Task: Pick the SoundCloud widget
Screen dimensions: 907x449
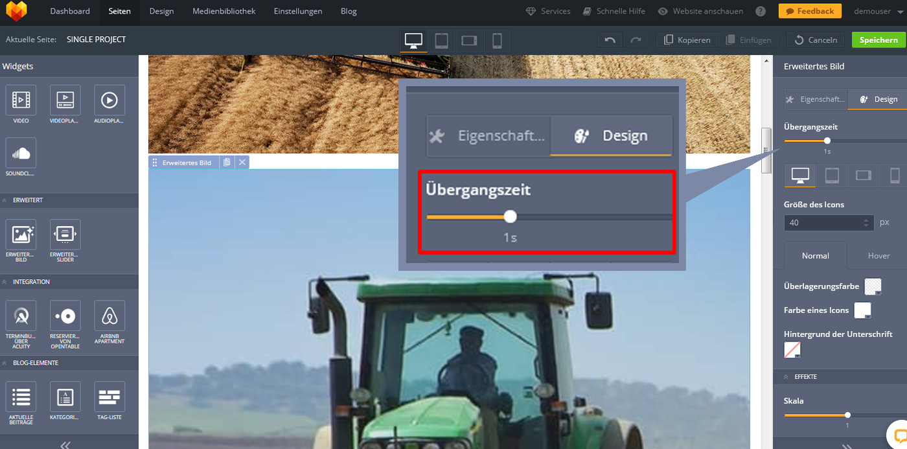Action: tap(21, 154)
